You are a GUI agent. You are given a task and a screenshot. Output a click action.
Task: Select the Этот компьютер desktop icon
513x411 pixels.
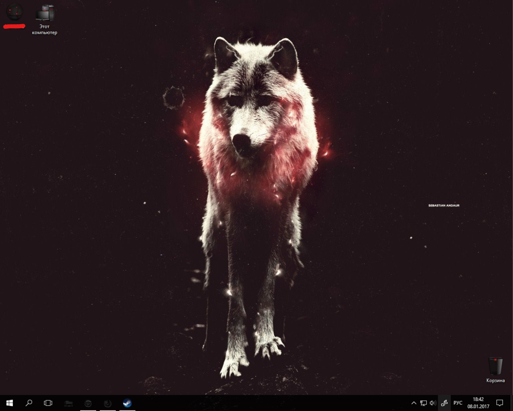point(45,19)
